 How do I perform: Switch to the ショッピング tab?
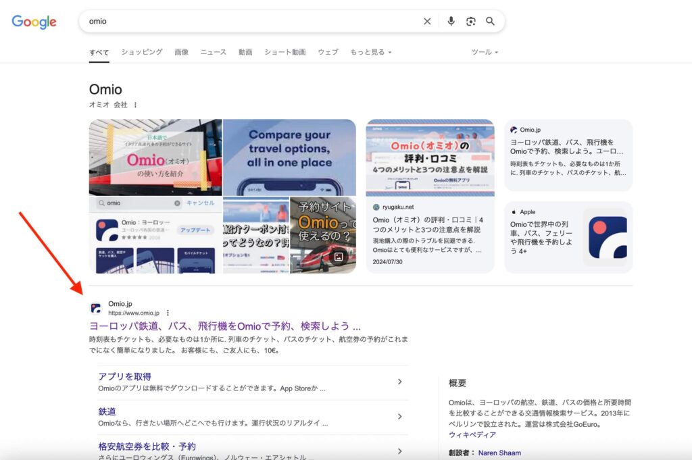click(142, 52)
